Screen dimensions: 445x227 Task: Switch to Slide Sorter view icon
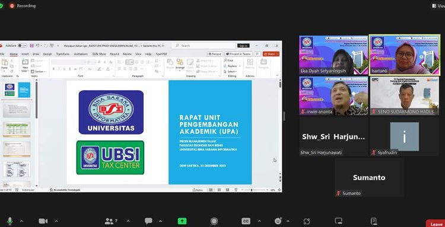point(219,190)
